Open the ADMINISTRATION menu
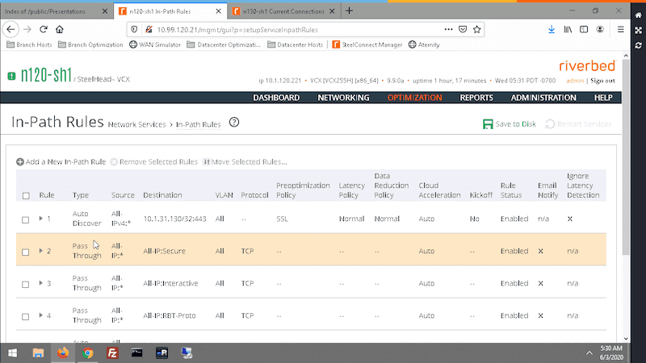This screenshot has height=363, width=646. pos(543,98)
